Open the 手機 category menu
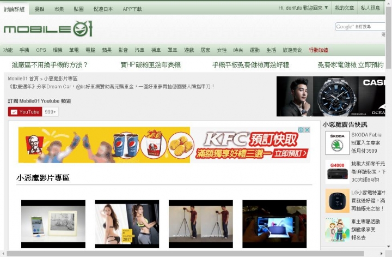This screenshot has width=392, height=257. [24, 50]
